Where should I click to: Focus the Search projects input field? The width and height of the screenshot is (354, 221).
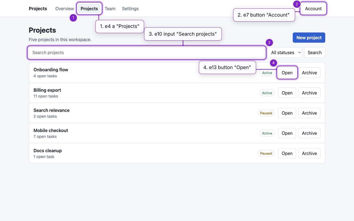pos(147,52)
